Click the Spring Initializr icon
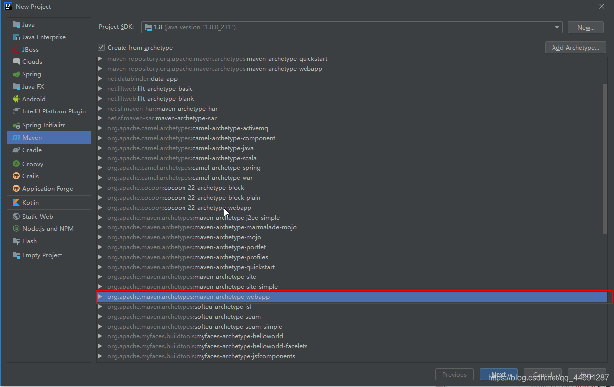This screenshot has height=387, width=614. coord(17,125)
